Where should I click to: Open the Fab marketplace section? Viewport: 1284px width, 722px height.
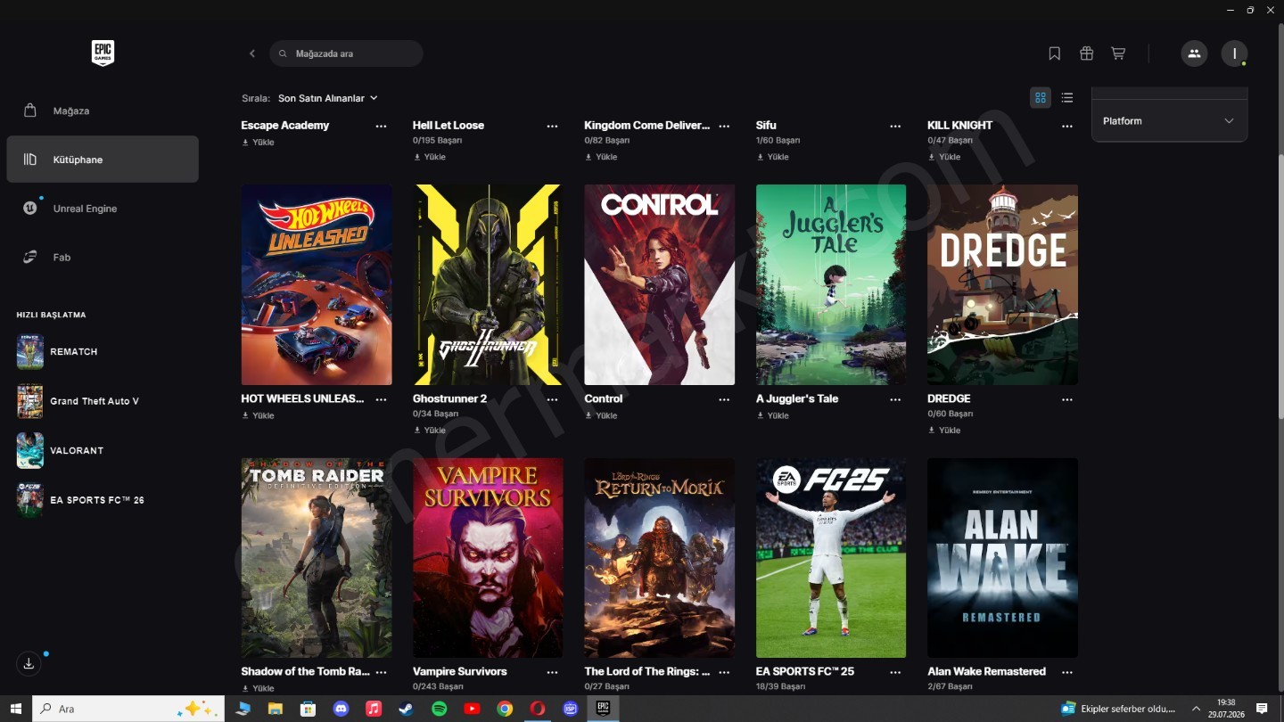click(103, 257)
